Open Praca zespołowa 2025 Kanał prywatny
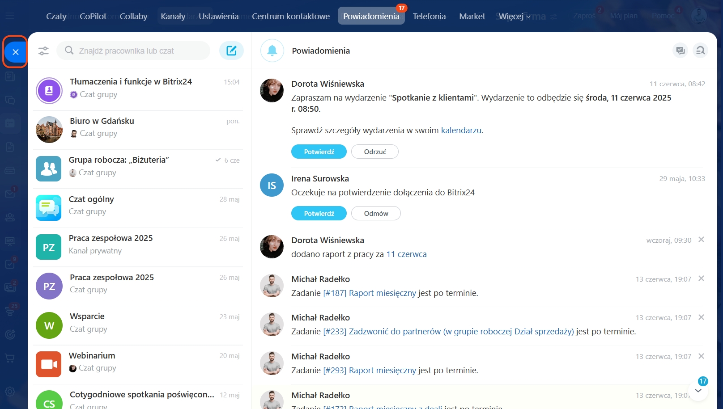This screenshot has height=409, width=723. tap(138, 247)
